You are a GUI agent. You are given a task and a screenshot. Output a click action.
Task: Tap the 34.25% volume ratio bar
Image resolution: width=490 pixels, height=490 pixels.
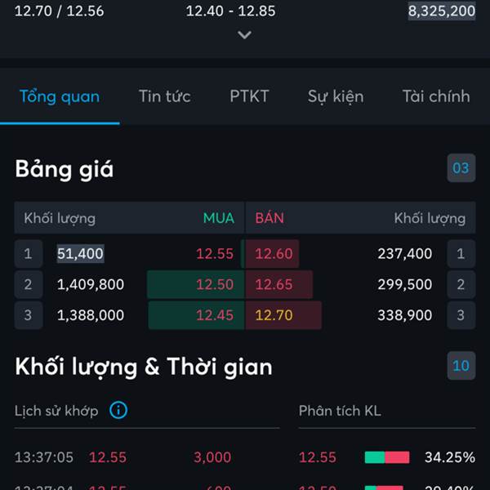(387, 457)
